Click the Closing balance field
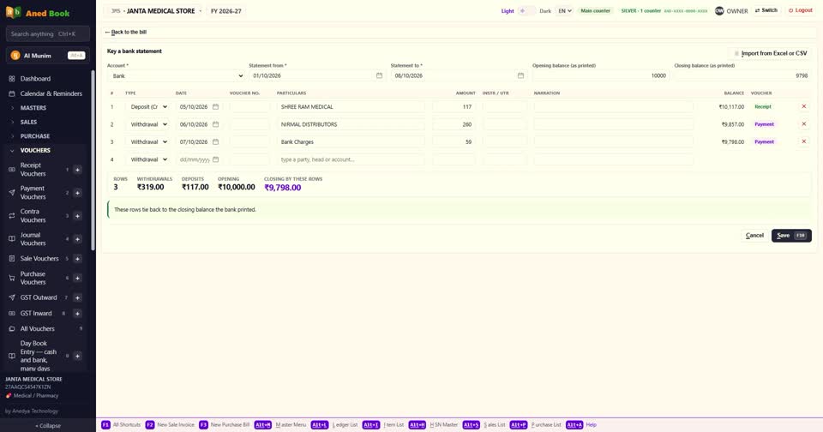Viewport: 823px width, 432px height. click(742, 75)
